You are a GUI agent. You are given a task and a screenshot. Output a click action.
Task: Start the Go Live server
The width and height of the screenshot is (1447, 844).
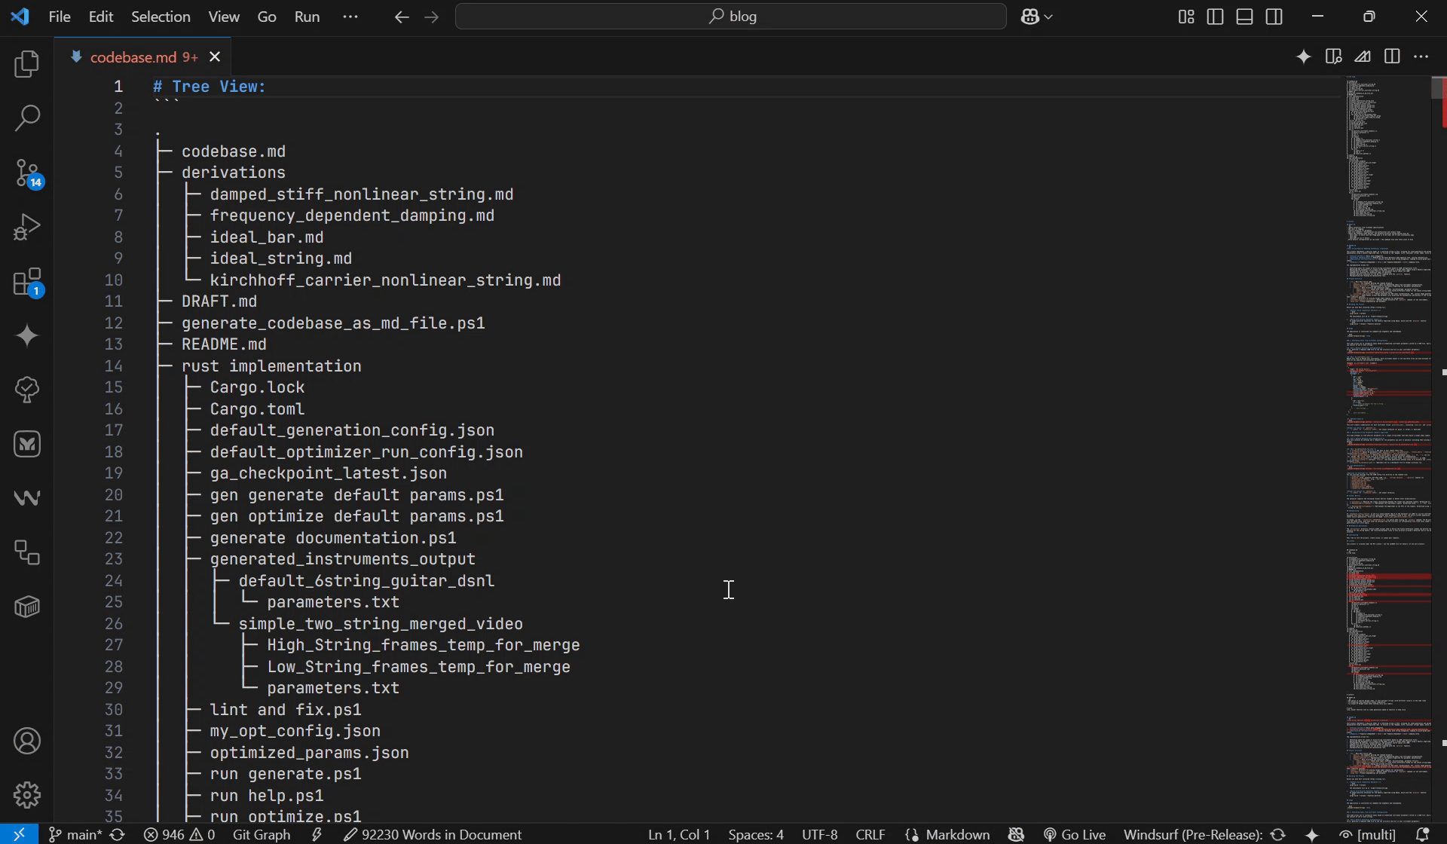tap(1073, 834)
